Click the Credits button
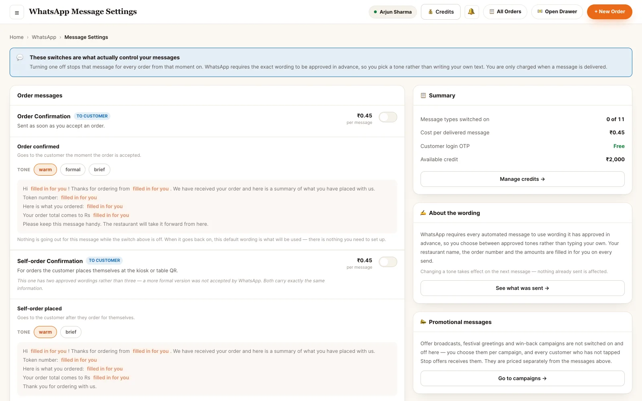 (441, 12)
